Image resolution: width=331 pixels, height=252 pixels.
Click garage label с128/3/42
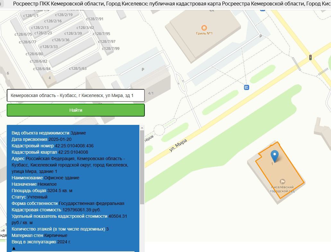pos(85,28)
